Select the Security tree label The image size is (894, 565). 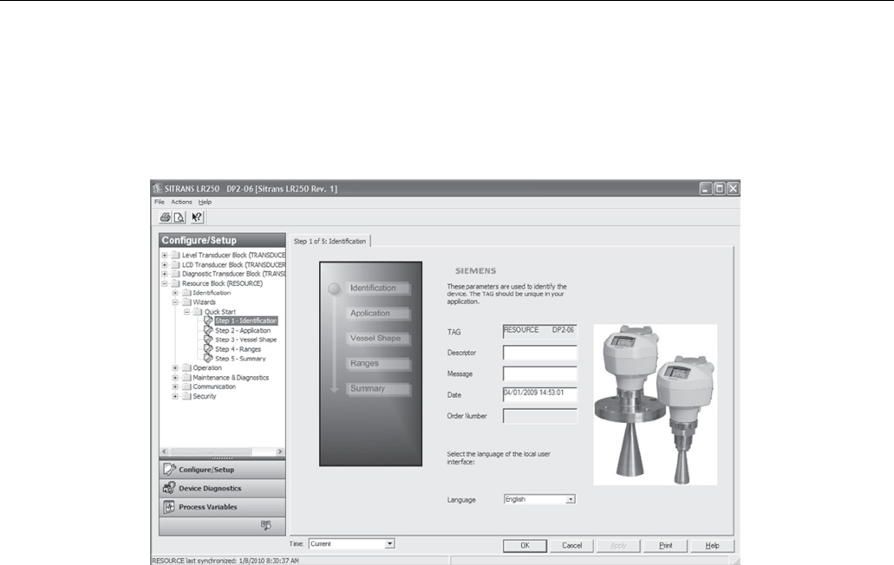(204, 396)
